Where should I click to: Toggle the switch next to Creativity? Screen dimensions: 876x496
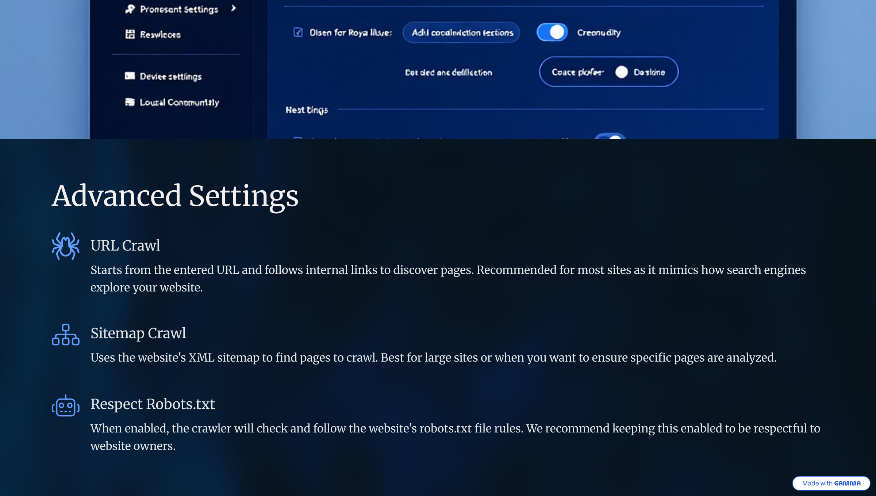[x=552, y=32]
